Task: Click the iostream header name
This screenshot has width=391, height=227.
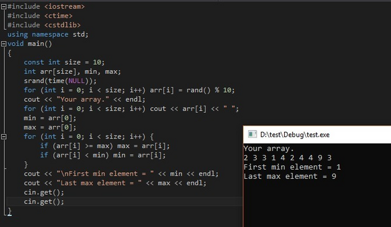Action: [x=65, y=7]
